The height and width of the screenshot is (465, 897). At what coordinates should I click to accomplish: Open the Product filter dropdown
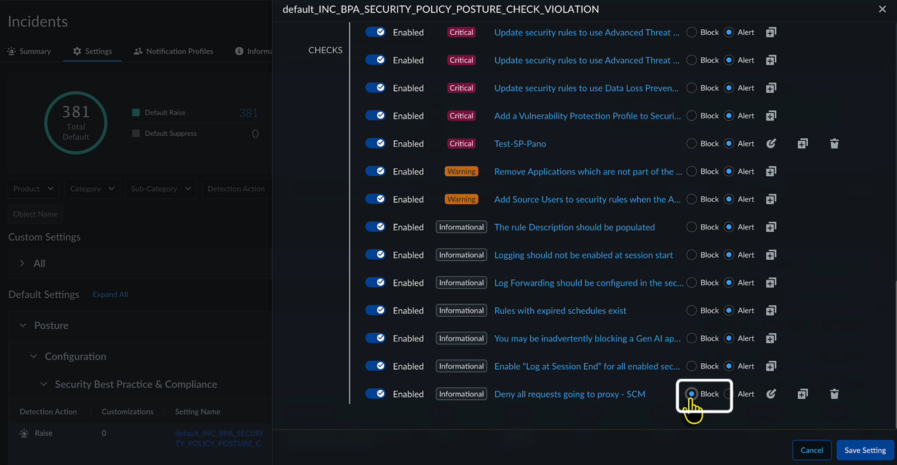pyautogui.click(x=34, y=188)
